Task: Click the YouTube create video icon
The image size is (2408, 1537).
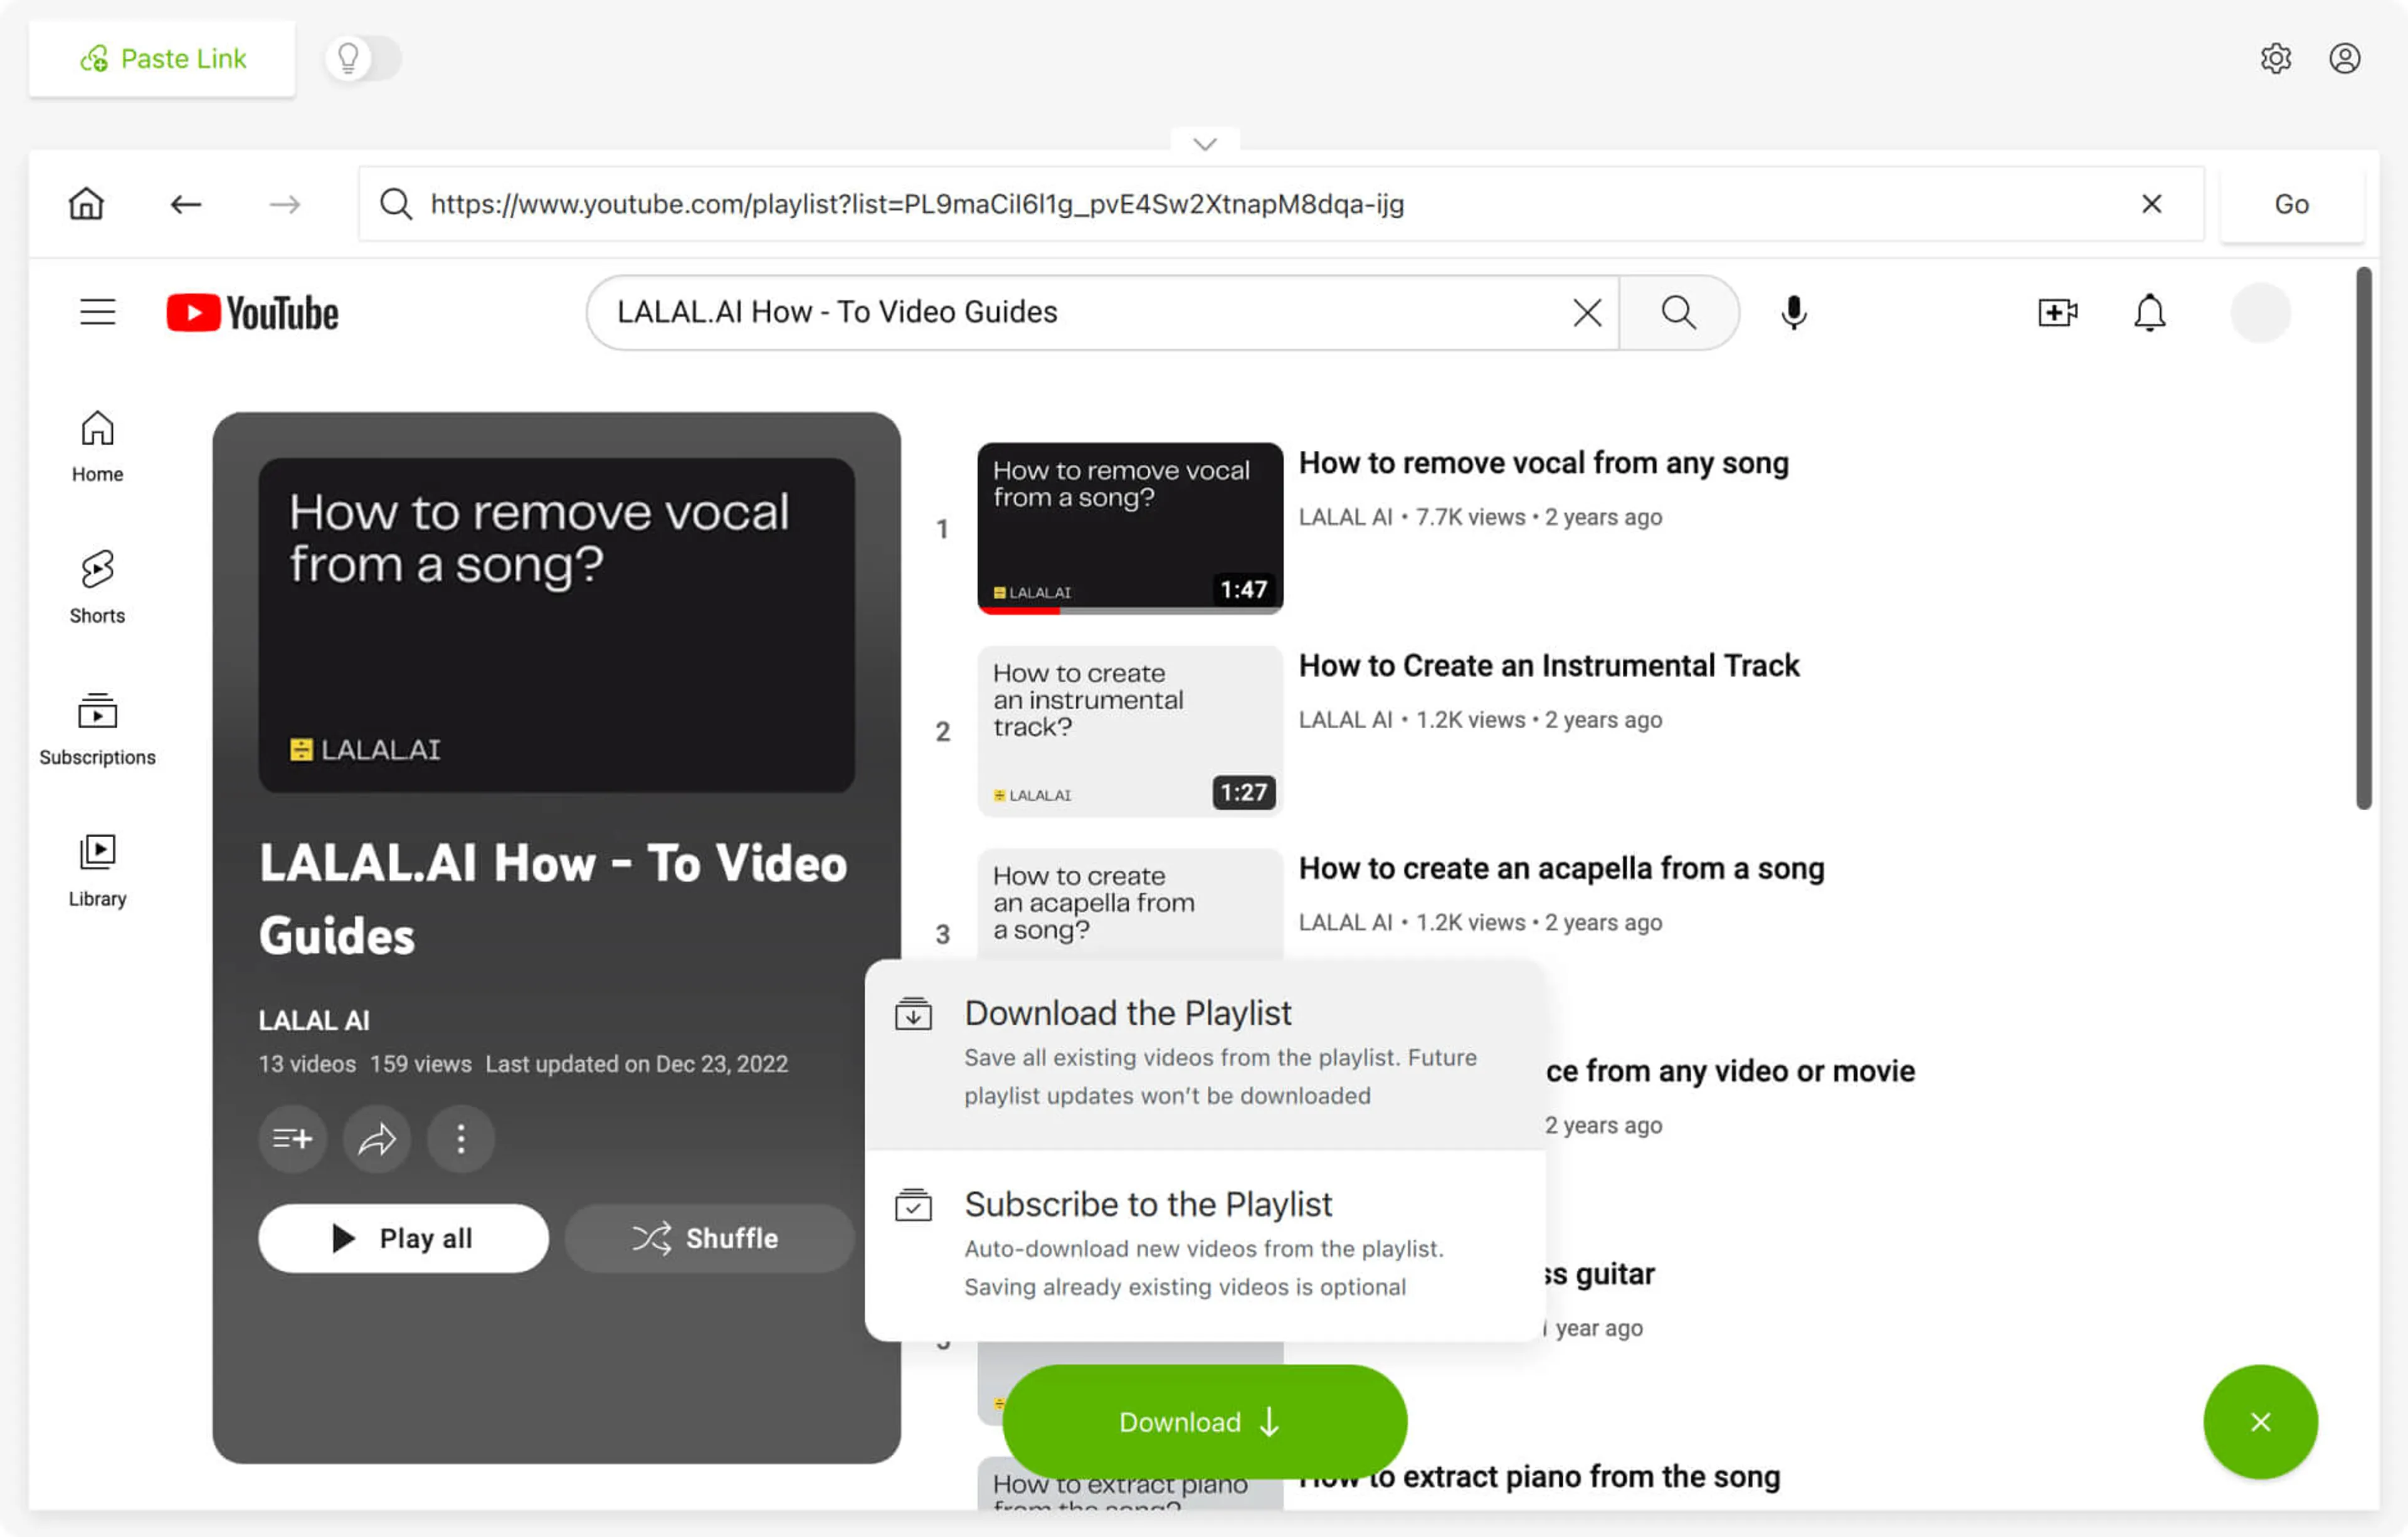Action: coord(2057,313)
